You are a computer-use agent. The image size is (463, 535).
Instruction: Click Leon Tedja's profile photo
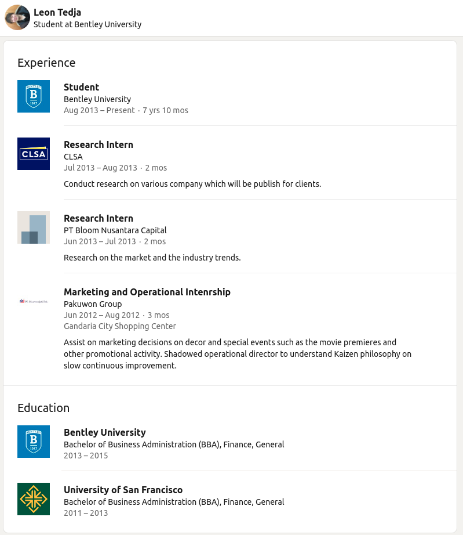[17, 17]
